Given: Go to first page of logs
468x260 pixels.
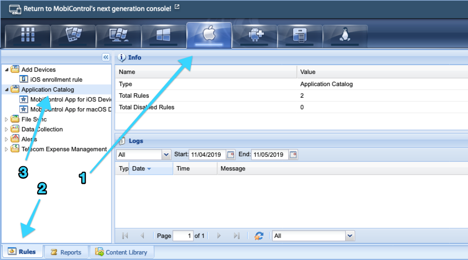Looking at the screenshot, I should 125,236.
